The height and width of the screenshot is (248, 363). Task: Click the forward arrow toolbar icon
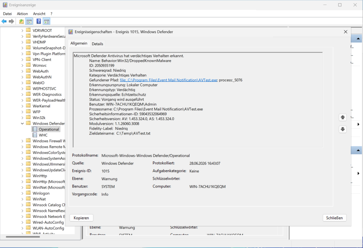(11, 22)
